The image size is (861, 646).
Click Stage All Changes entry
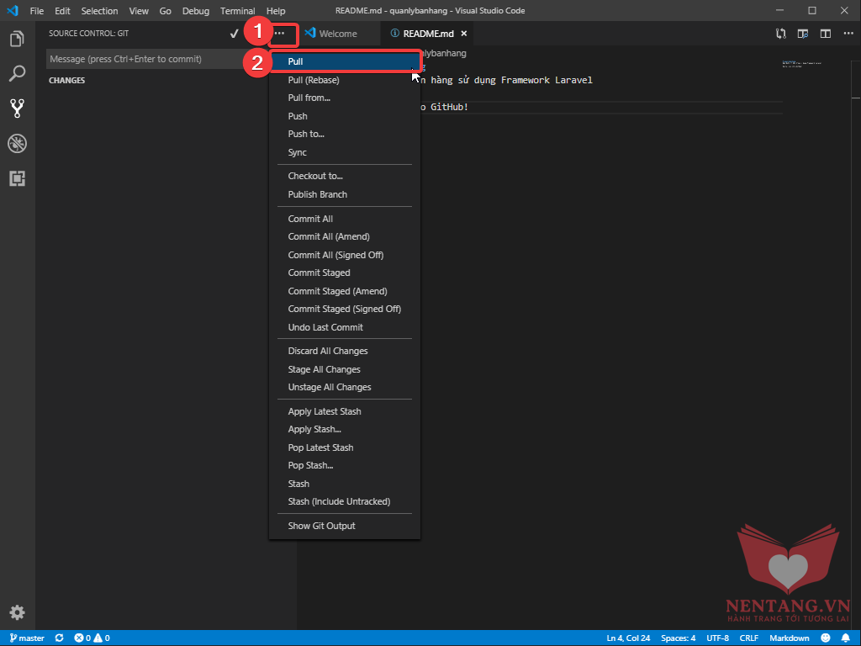click(x=324, y=369)
